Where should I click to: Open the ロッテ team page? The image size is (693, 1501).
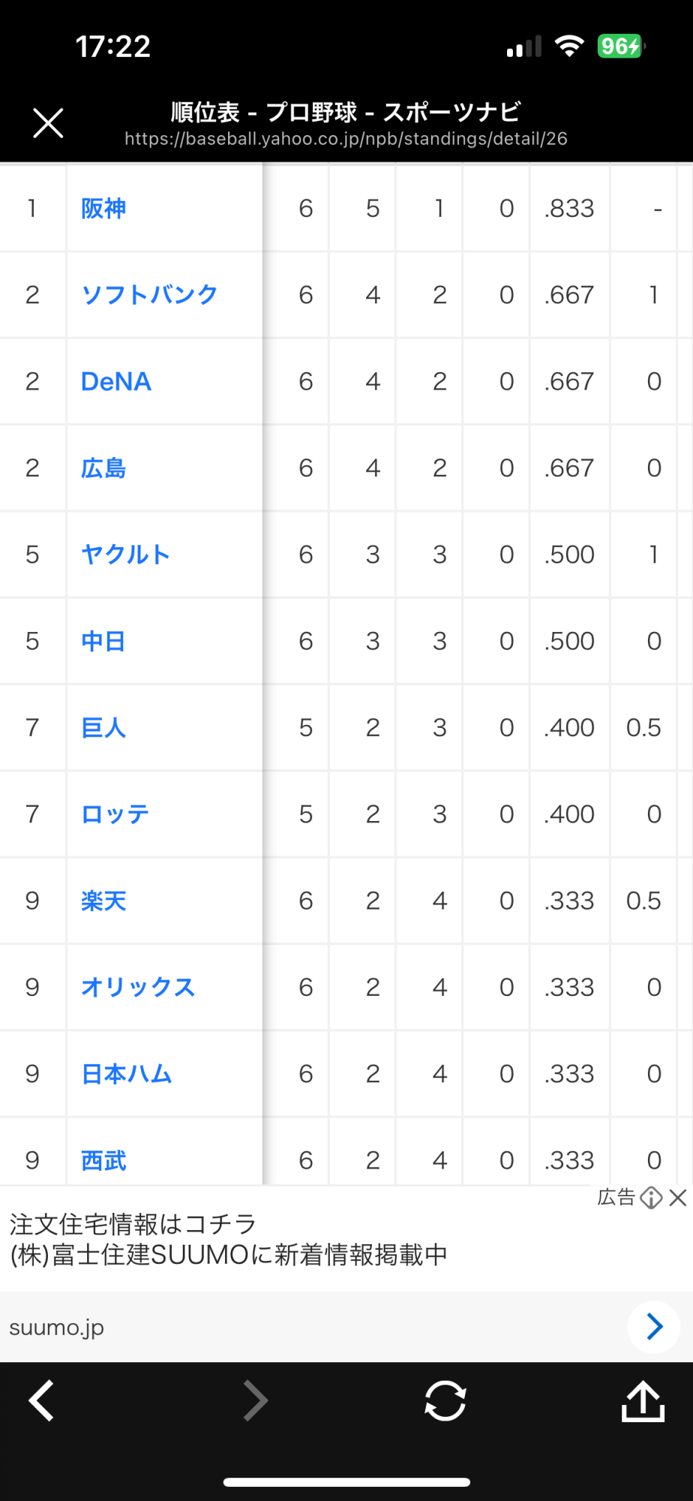(x=115, y=814)
